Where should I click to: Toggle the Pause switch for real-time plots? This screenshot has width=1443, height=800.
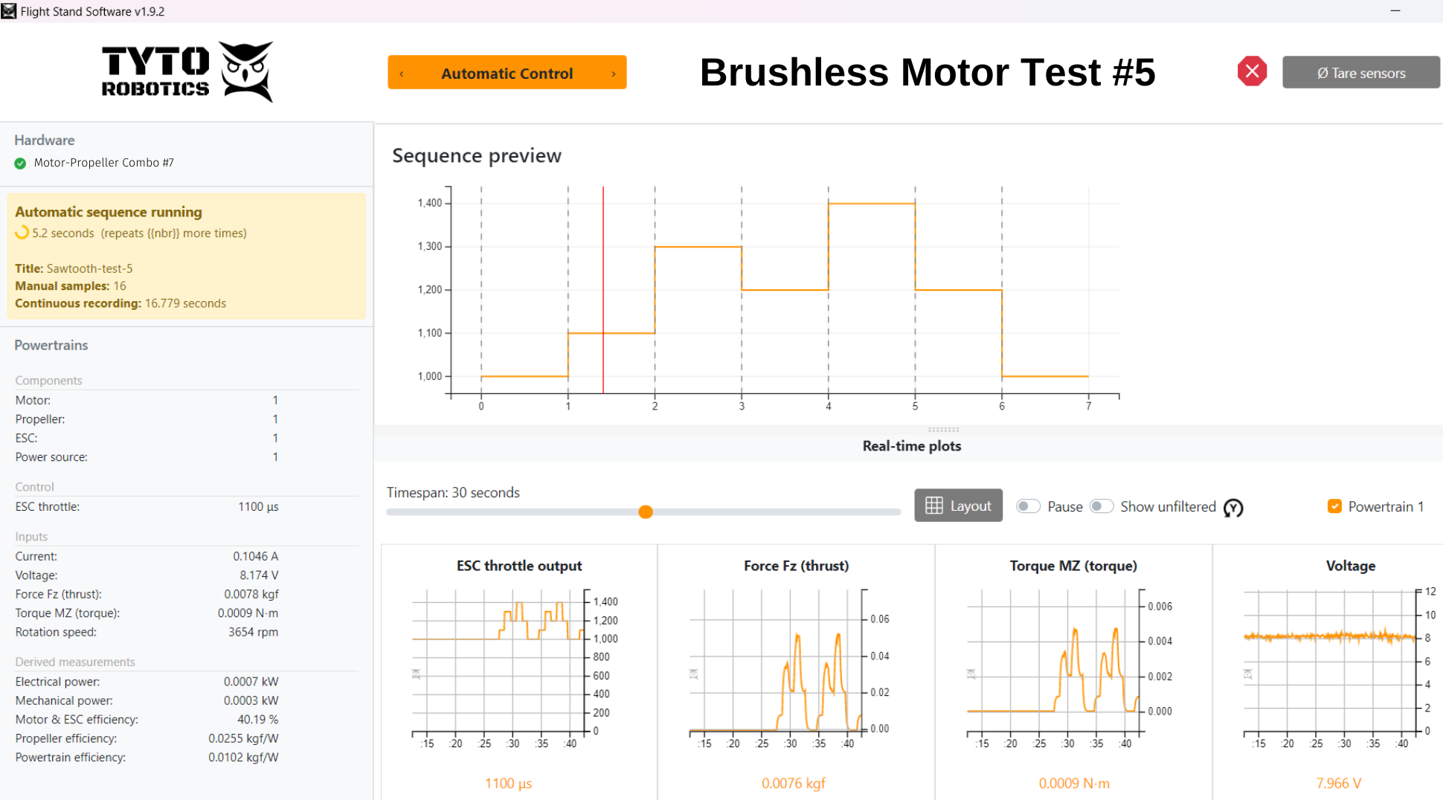(x=1028, y=506)
